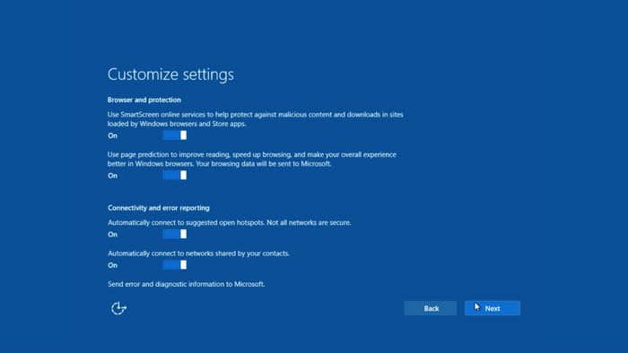Image resolution: width=628 pixels, height=353 pixels.
Task: Go Back to the previous screen
Action: (x=431, y=308)
